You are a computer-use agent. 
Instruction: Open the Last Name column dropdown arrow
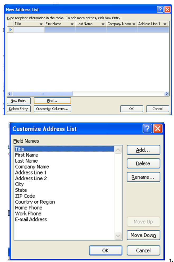103,24
